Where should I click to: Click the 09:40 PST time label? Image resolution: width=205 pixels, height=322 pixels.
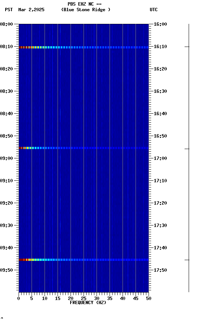[6, 248]
